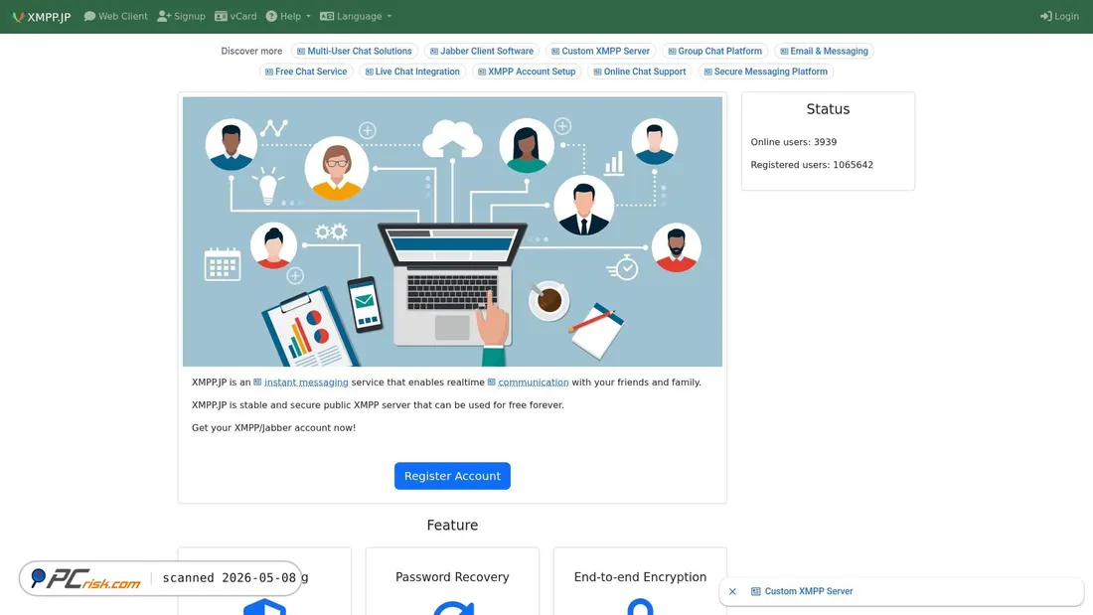1093x615 pixels.
Task: Click the Signup user-plus icon
Action: pyautogui.click(x=164, y=16)
